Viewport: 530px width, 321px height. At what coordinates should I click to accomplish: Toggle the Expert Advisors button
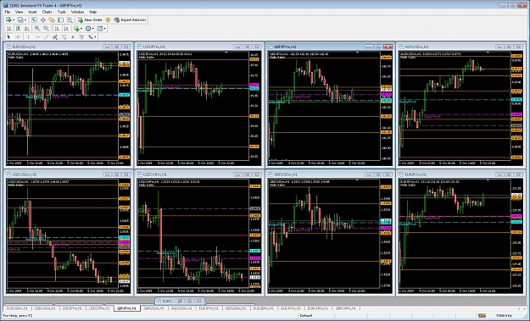pyautogui.click(x=130, y=20)
